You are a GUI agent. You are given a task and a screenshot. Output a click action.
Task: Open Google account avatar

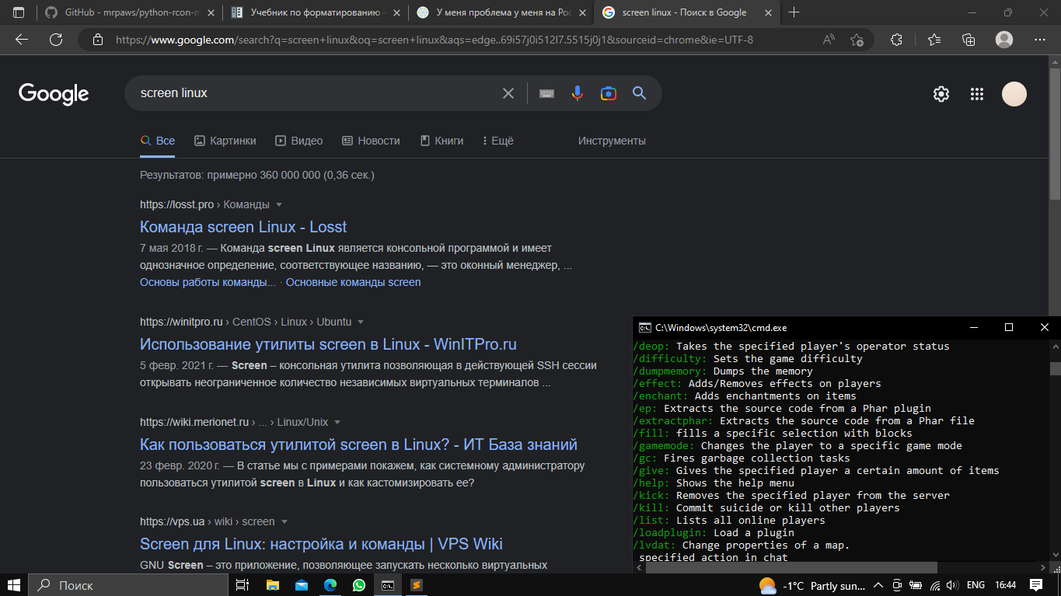point(1014,94)
